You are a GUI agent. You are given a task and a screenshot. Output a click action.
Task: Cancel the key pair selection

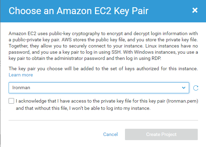110,134
